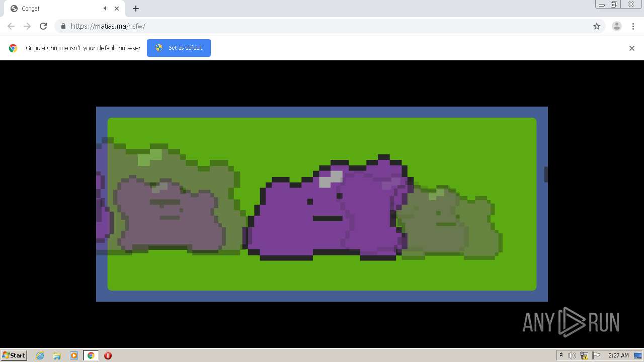Image resolution: width=644 pixels, height=362 pixels.
Task: Minimize the Chrome window
Action: coord(602,5)
